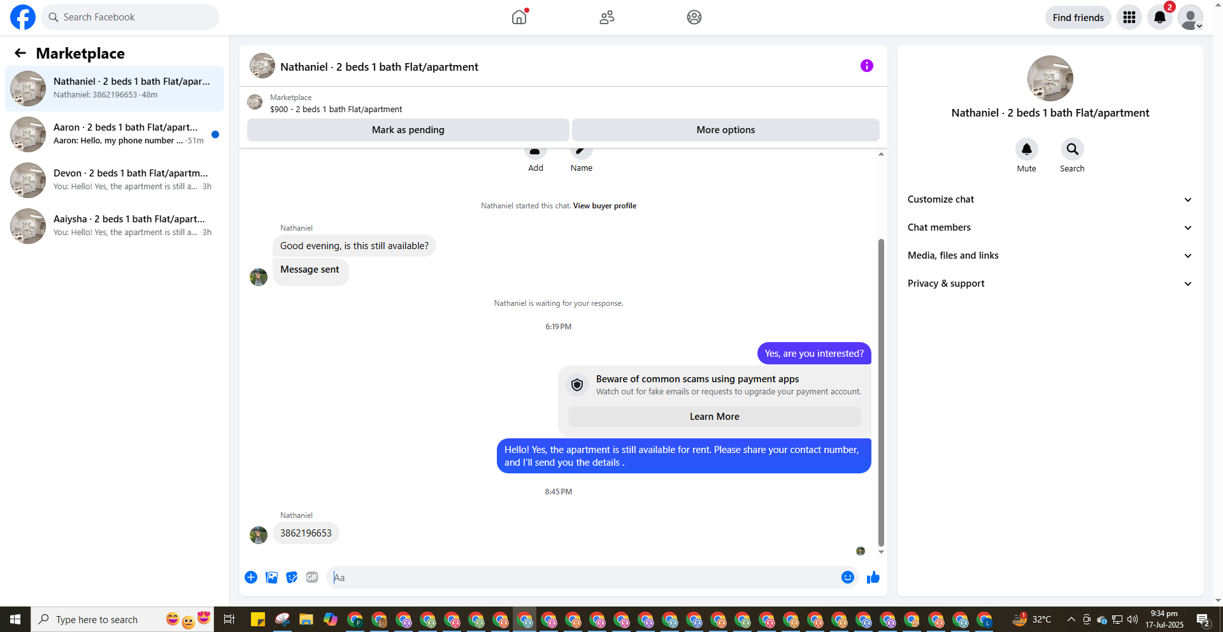
Task: Open the emoji picker in message box
Action: (848, 577)
